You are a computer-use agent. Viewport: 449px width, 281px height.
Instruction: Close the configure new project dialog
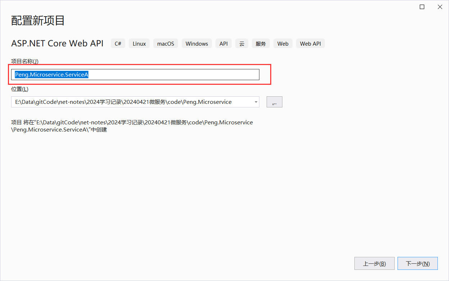(x=440, y=7)
